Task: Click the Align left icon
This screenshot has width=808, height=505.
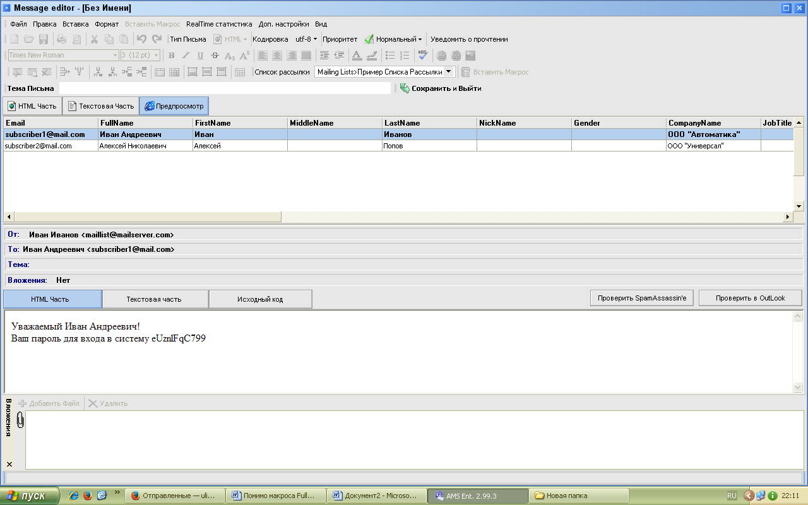Action: 263,56
